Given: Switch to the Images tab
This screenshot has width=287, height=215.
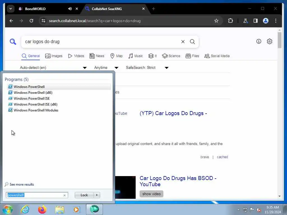Looking at the screenshot, I should pyautogui.click(x=54, y=56).
